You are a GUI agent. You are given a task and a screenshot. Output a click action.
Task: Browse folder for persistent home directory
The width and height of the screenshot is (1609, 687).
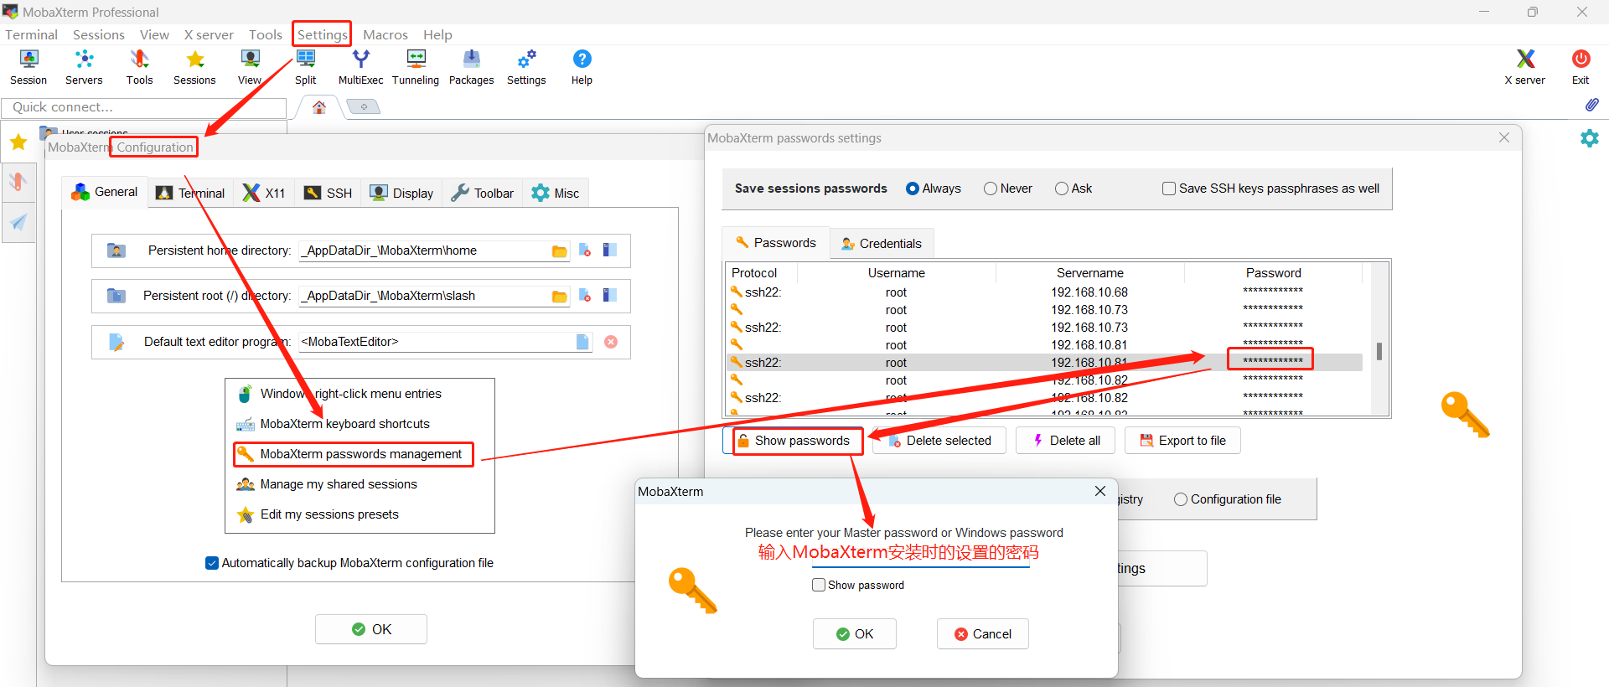(x=559, y=251)
